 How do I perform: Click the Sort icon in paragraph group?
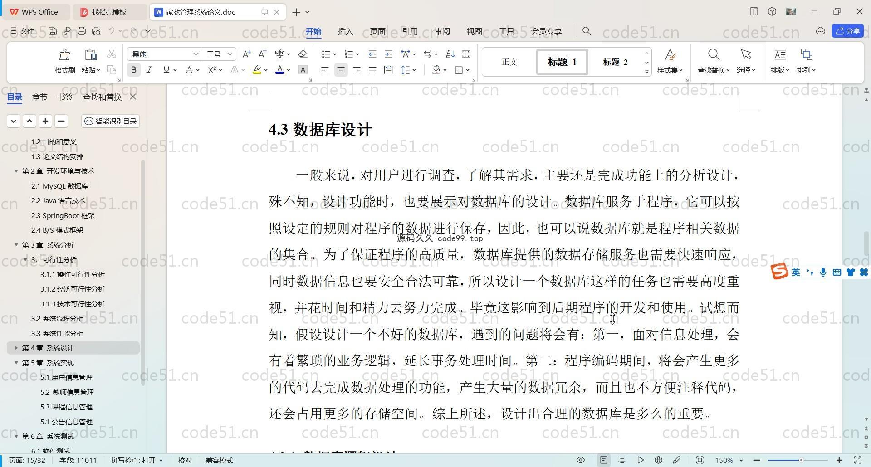tap(450, 54)
